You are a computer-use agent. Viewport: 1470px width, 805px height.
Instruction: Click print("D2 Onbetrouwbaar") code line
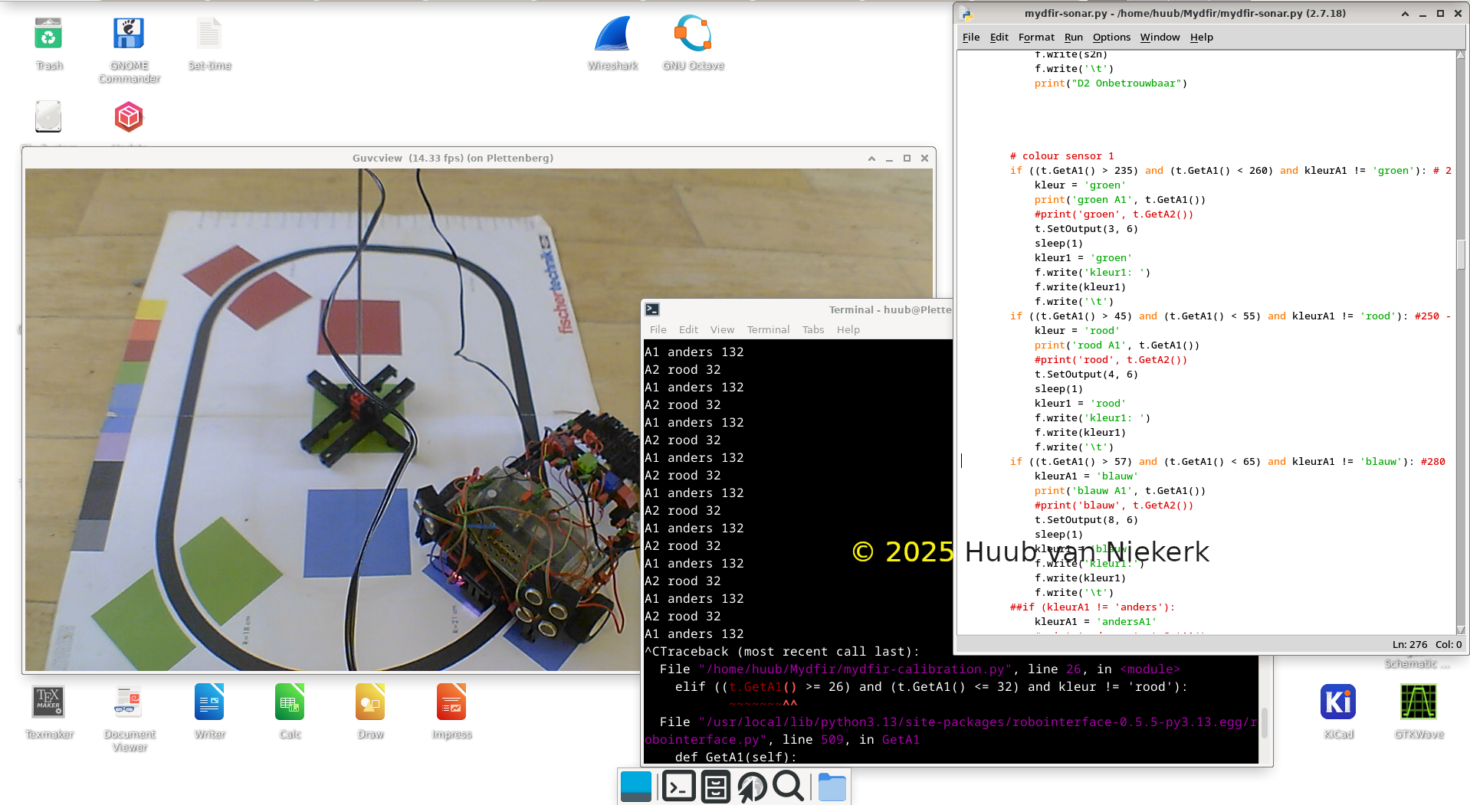1111,83
